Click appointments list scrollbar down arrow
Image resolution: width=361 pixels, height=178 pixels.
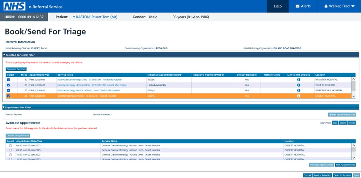point(354,158)
